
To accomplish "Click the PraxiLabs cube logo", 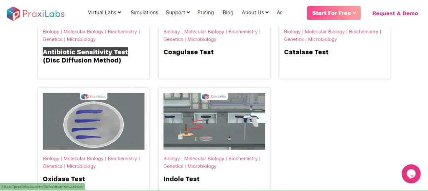I will (13, 13).
